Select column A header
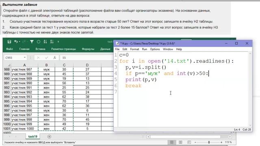The width and height of the screenshot is (260, 146). (x=24, y=65)
